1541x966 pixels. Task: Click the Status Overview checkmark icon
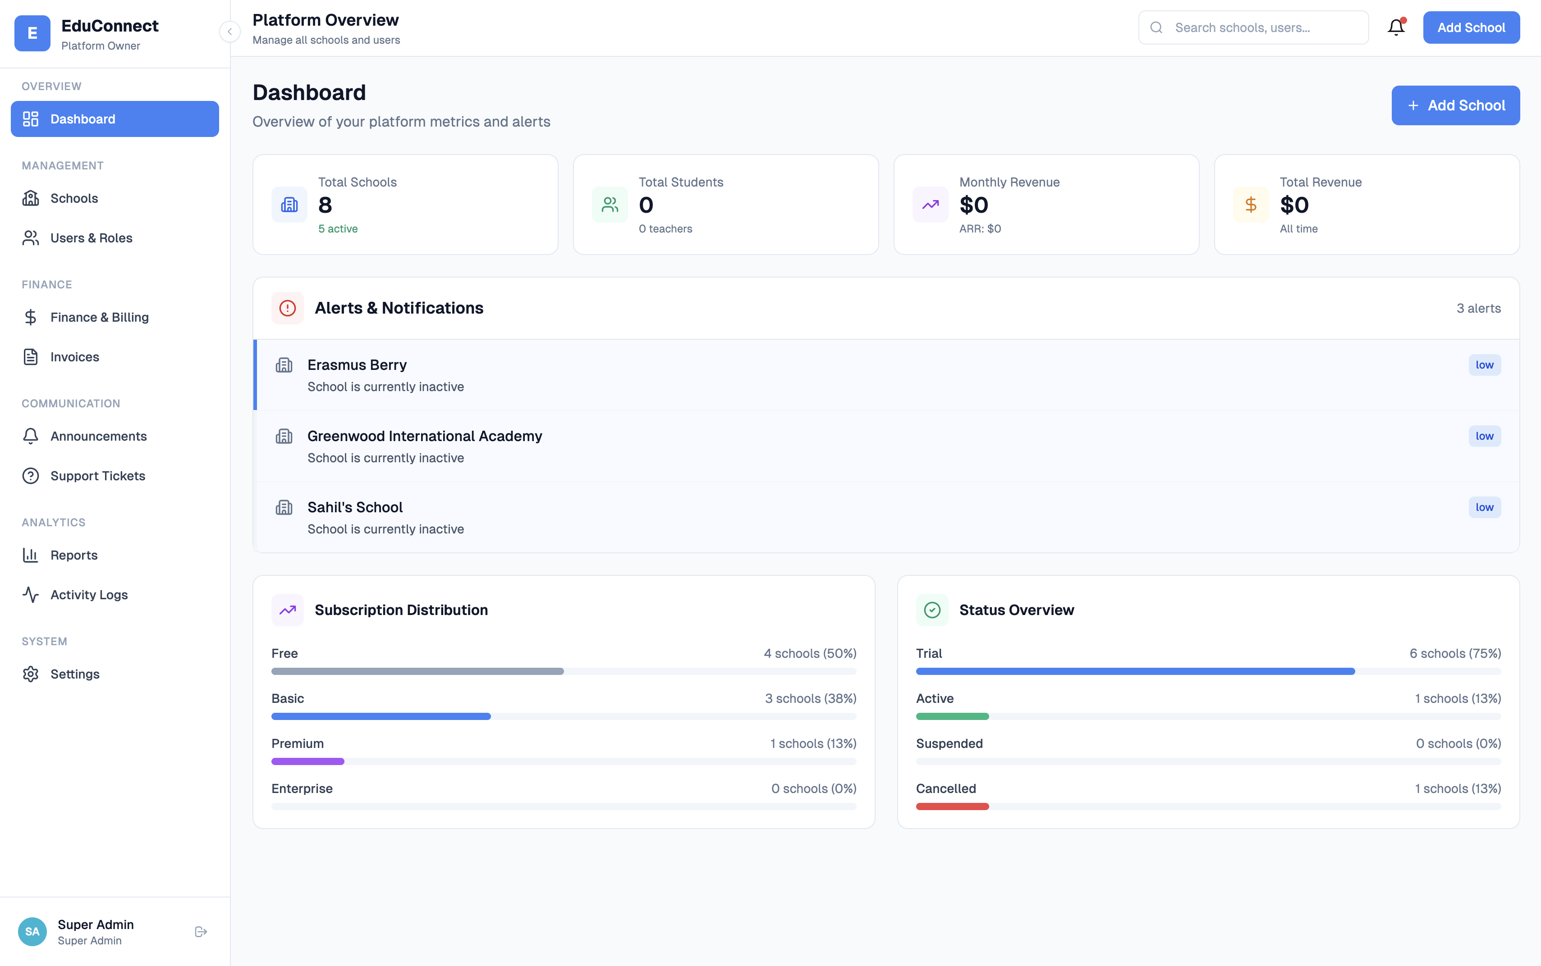coord(932,610)
